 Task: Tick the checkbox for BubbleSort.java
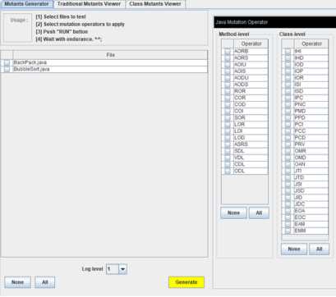(7, 70)
